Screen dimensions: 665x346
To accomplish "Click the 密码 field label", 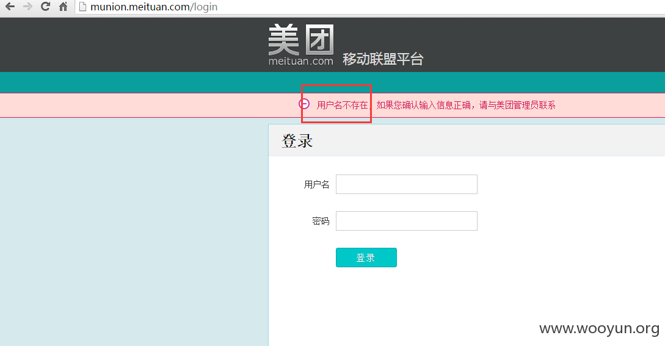I will coord(321,221).
